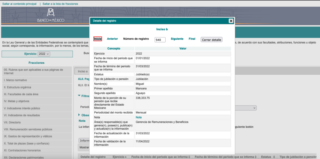This screenshot has width=320, height=159.
Task: Go to the Siguiente record
Action: point(177,39)
